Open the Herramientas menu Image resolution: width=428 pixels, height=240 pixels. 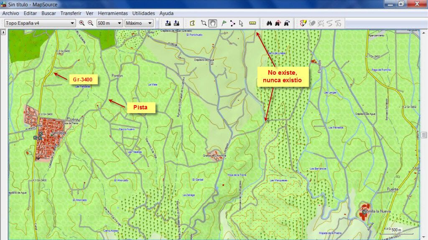tap(113, 13)
